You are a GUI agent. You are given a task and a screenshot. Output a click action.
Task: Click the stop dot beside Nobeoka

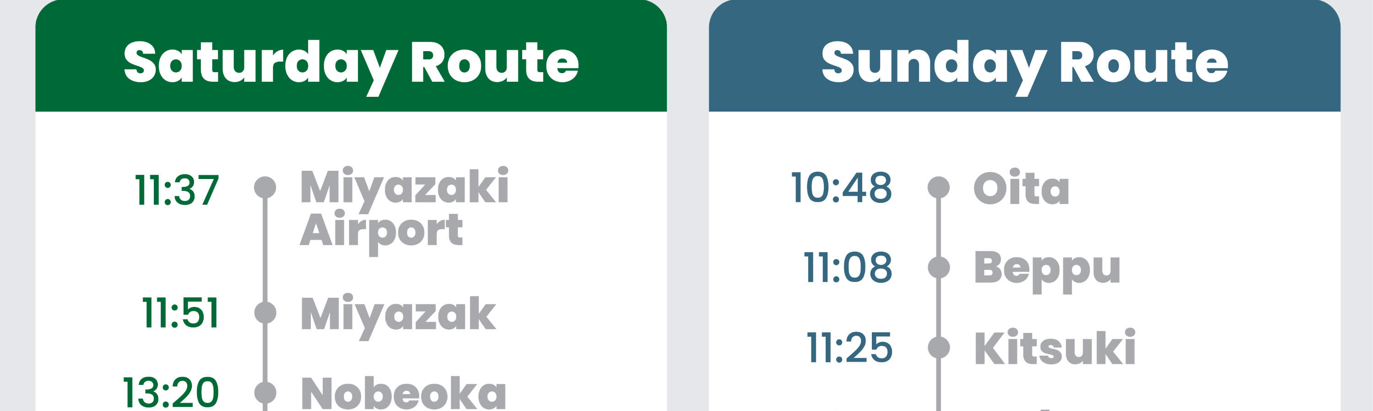pyautogui.click(x=265, y=392)
